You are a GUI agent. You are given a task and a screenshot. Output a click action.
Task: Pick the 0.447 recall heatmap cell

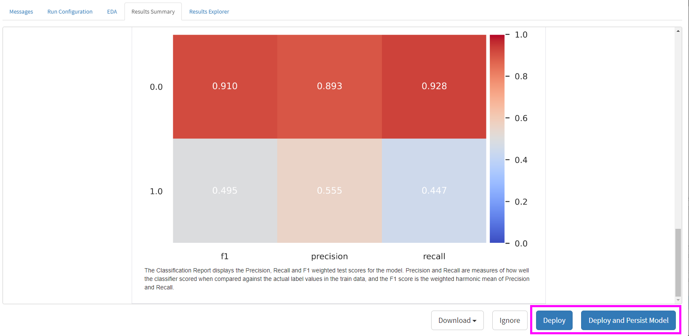pos(434,191)
